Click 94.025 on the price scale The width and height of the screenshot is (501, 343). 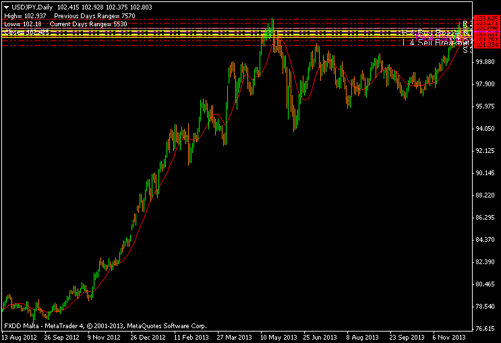pyautogui.click(x=485, y=129)
